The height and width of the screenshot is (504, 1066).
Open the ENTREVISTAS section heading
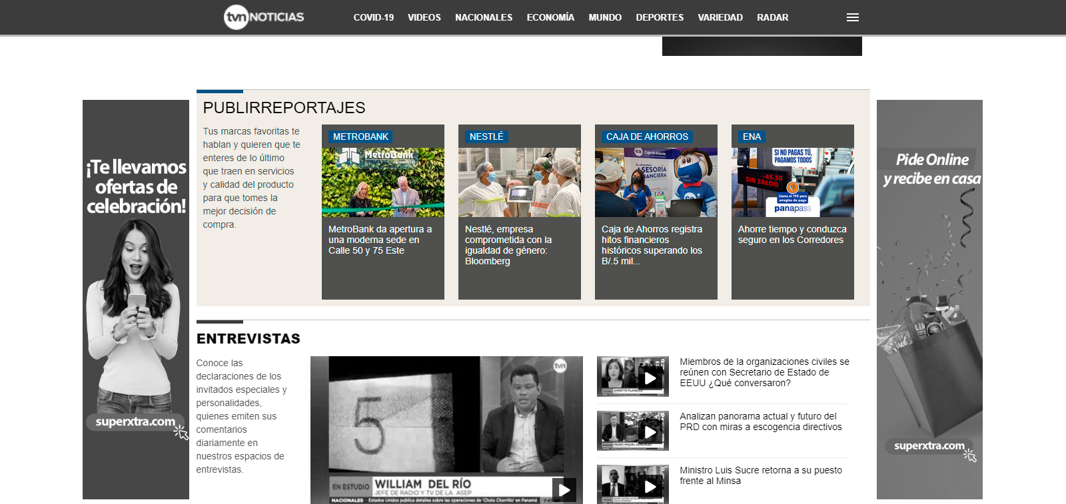(249, 338)
